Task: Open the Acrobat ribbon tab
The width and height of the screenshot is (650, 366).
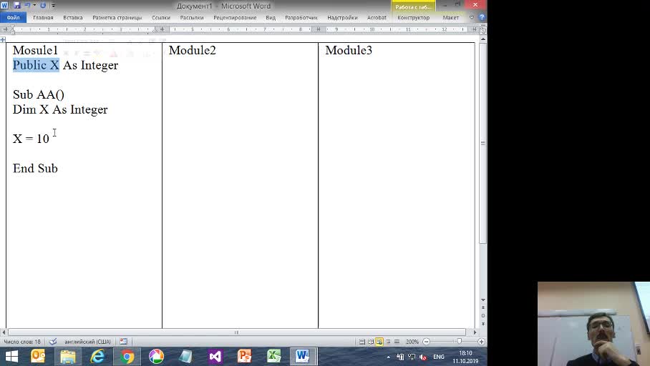Action: (x=377, y=17)
